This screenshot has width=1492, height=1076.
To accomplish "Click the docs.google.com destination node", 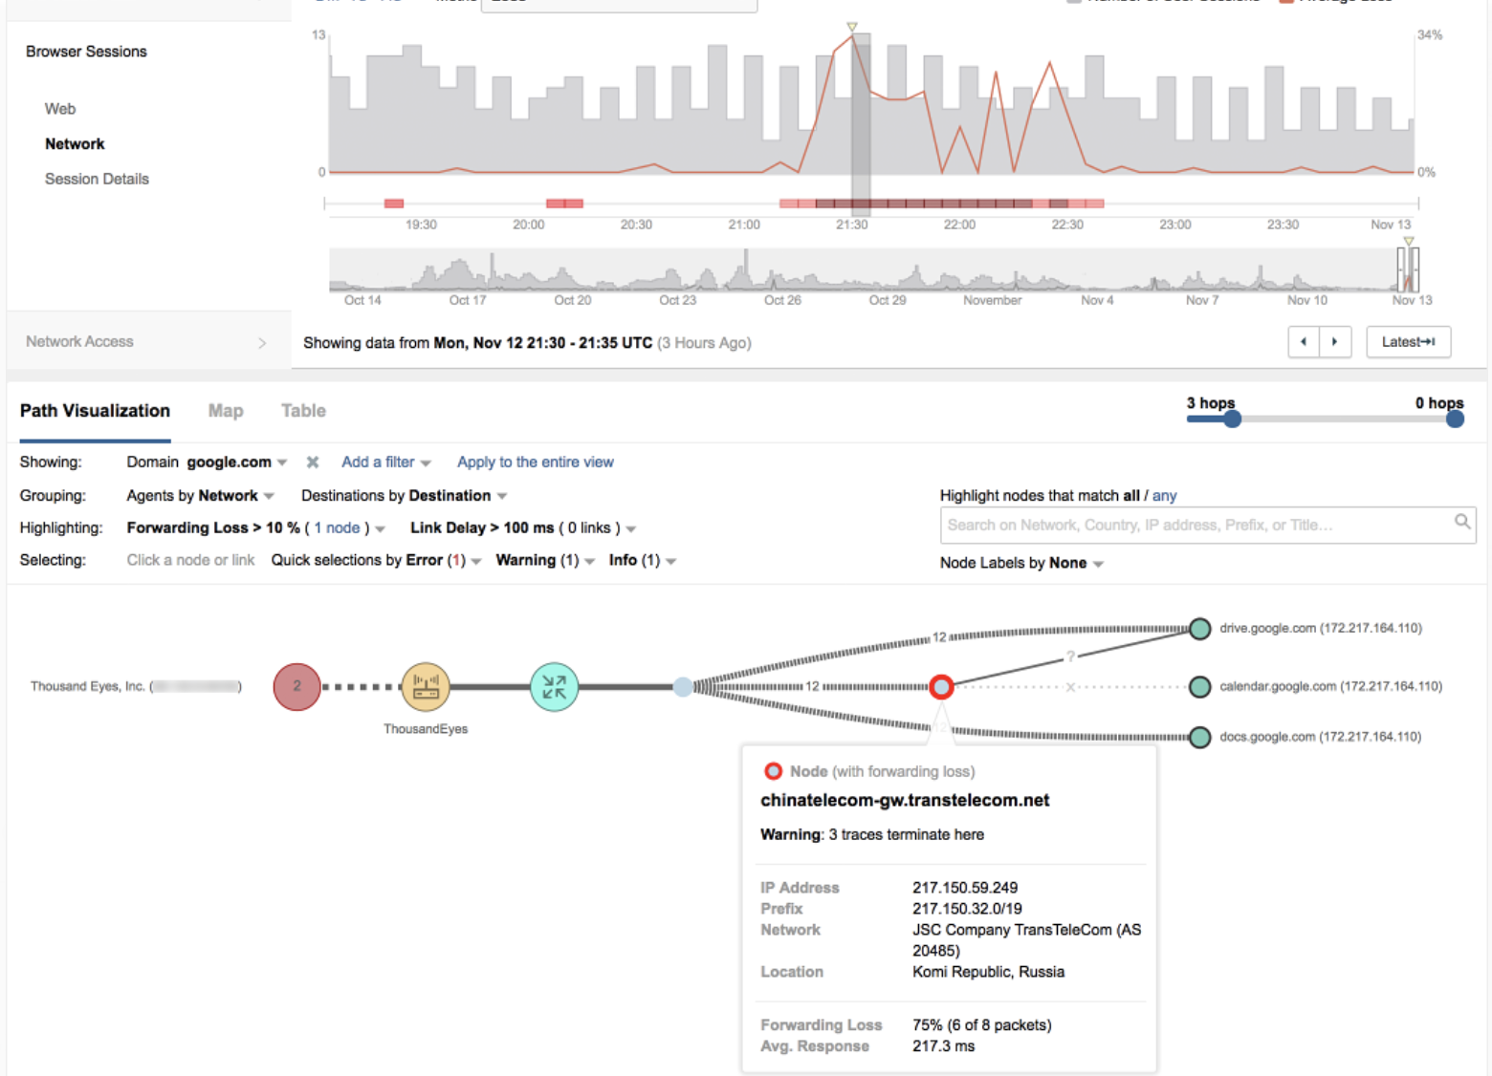I will [x=1199, y=737].
